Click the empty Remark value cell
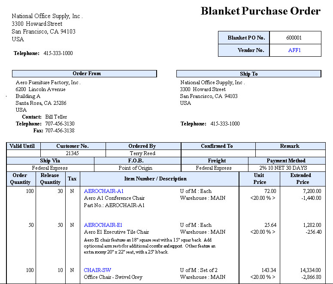 click(290, 153)
